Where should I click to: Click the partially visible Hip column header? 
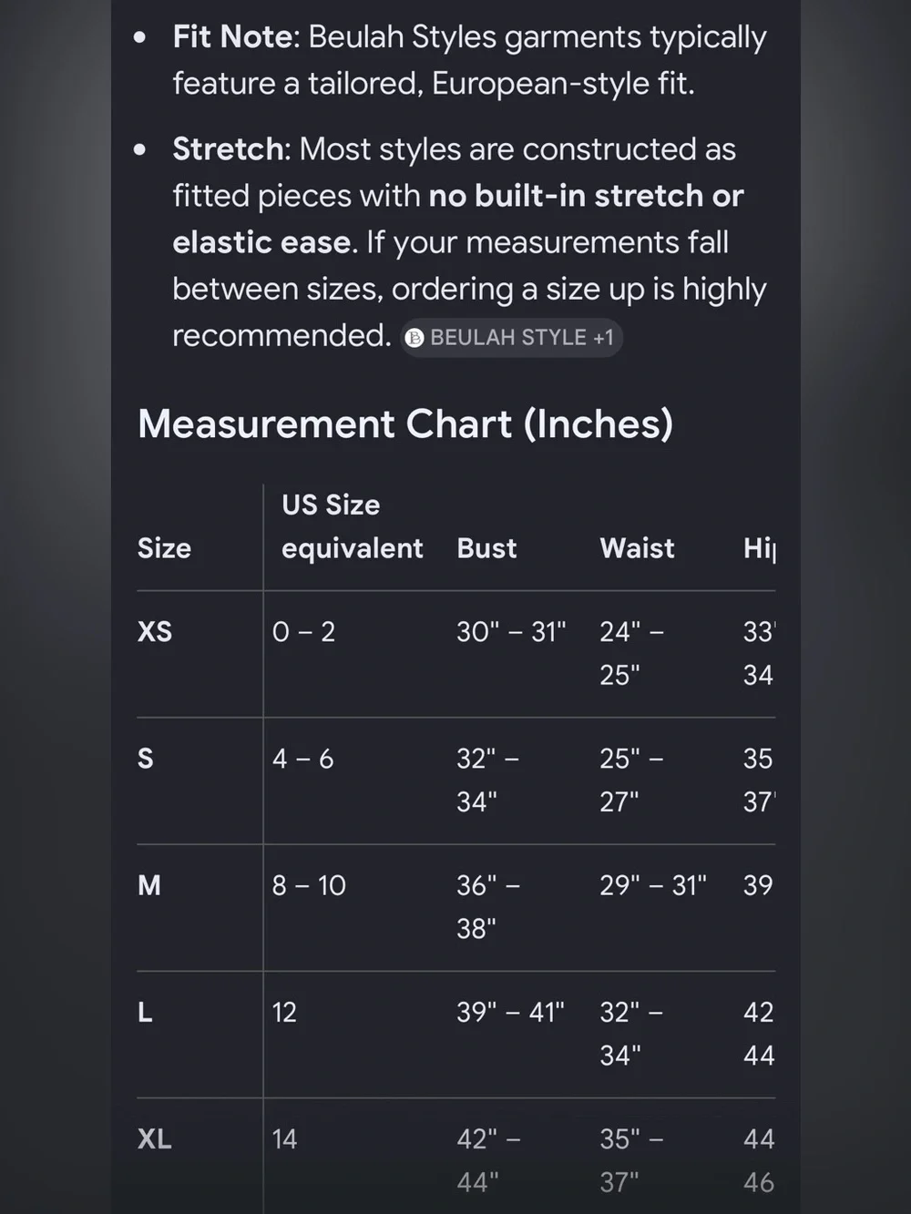click(760, 548)
